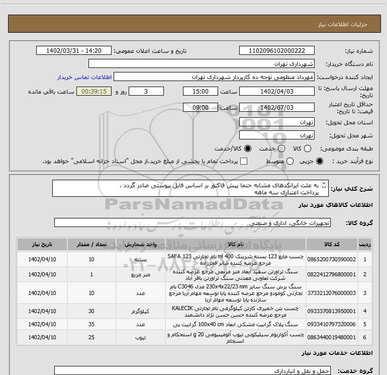Viewport: 387px width, 375px height.
Task: Open the اطلاعات تماس خریدار link
Action: (84, 77)
